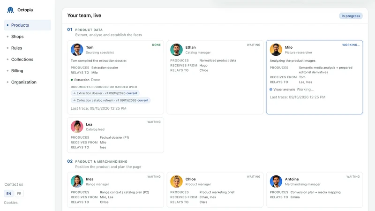Click Tom's Last trace timestamp
The image size is (375, 211).
point(98,108)
